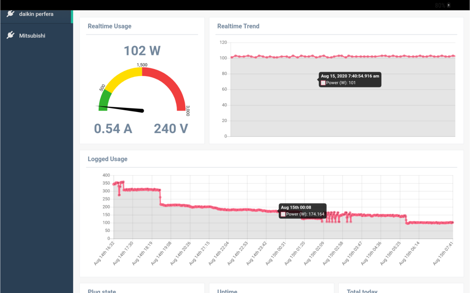Screen dimensions: 470x293
Task: Click the Uptime card title
Action: pos(227,291)
